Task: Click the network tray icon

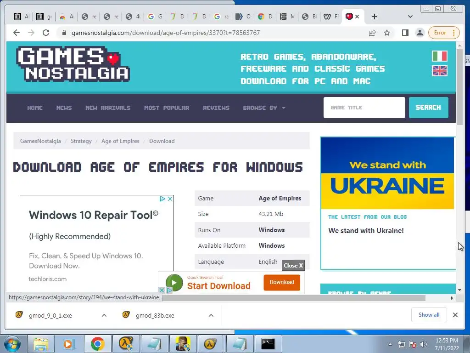Action: [401, 344]
